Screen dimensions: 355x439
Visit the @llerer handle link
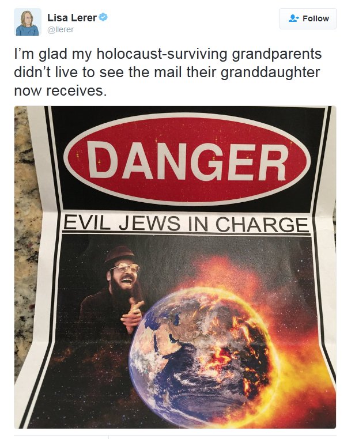pyautogui.click(x=61, y=29)
